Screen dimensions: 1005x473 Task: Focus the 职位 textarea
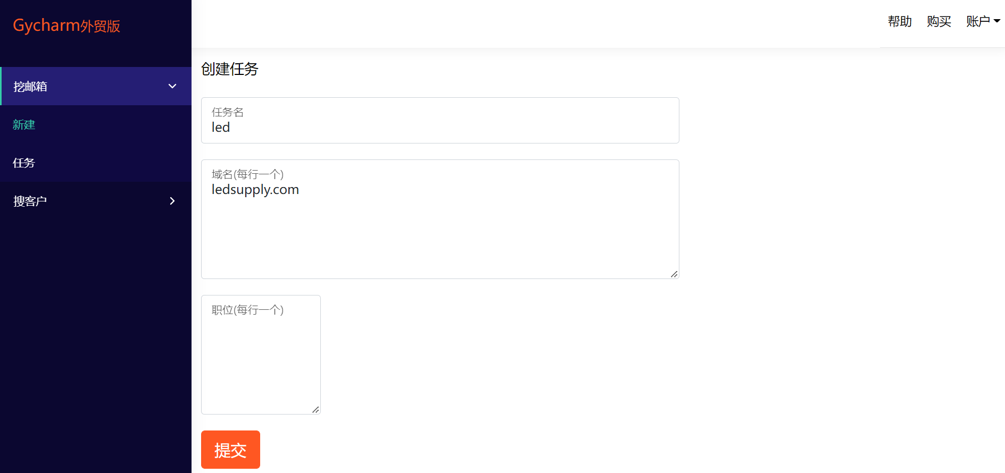tap(261, 354)
